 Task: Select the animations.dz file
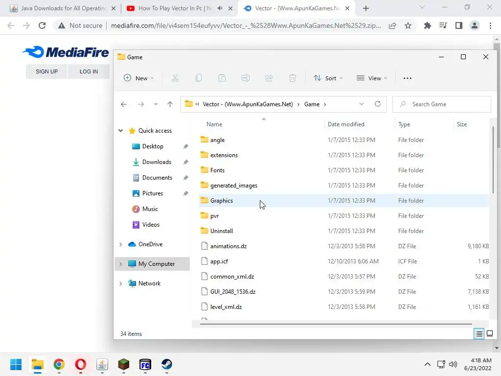coord(344,246)
